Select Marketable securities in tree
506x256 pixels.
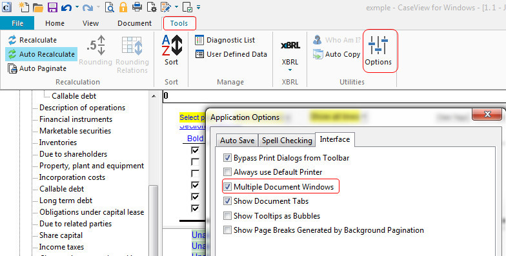point(75,131)
